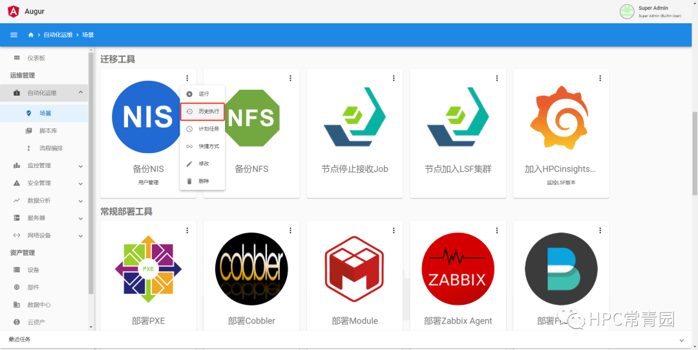Screen dimensions: 698x350
Task: Expand the 数据分析 sidebar section
Action: tap(81, 201)
